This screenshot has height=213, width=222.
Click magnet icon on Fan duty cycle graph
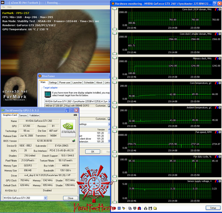217,157
